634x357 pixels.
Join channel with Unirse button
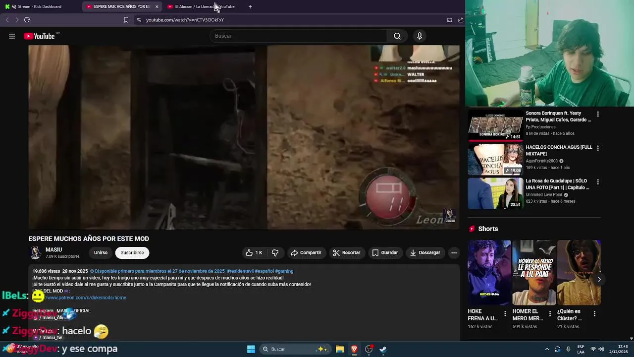(x=101, y=252)
